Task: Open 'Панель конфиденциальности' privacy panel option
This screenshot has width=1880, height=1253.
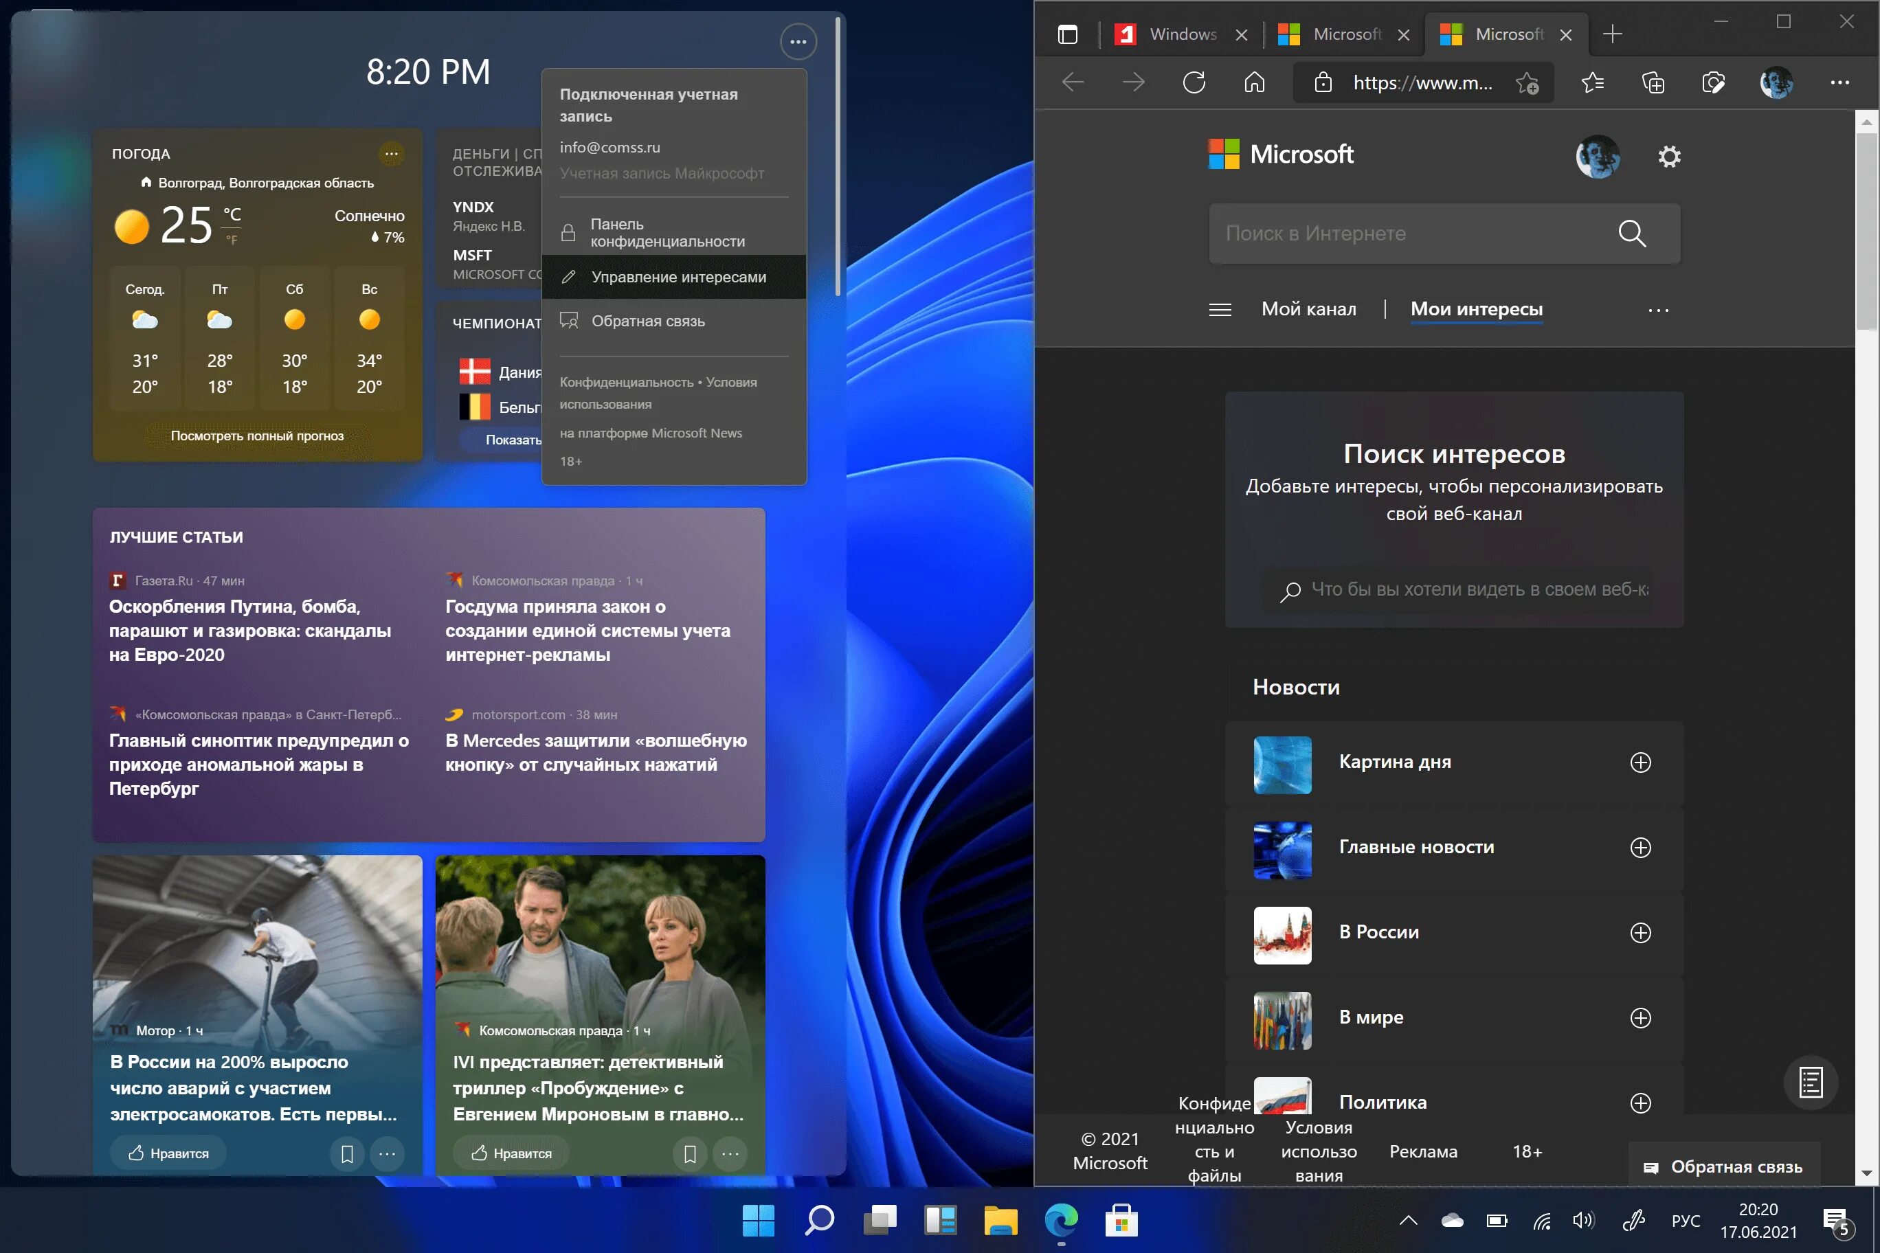Action: [669, 231]
